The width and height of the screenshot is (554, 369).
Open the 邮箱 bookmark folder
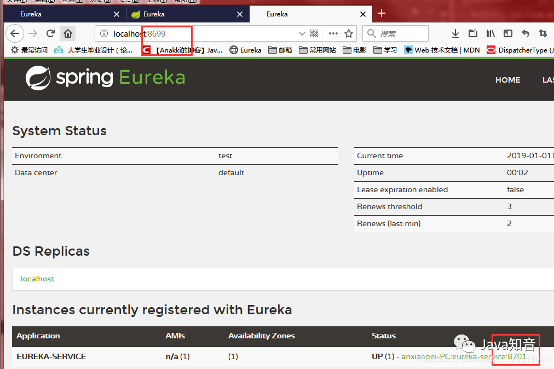[280, 50]
